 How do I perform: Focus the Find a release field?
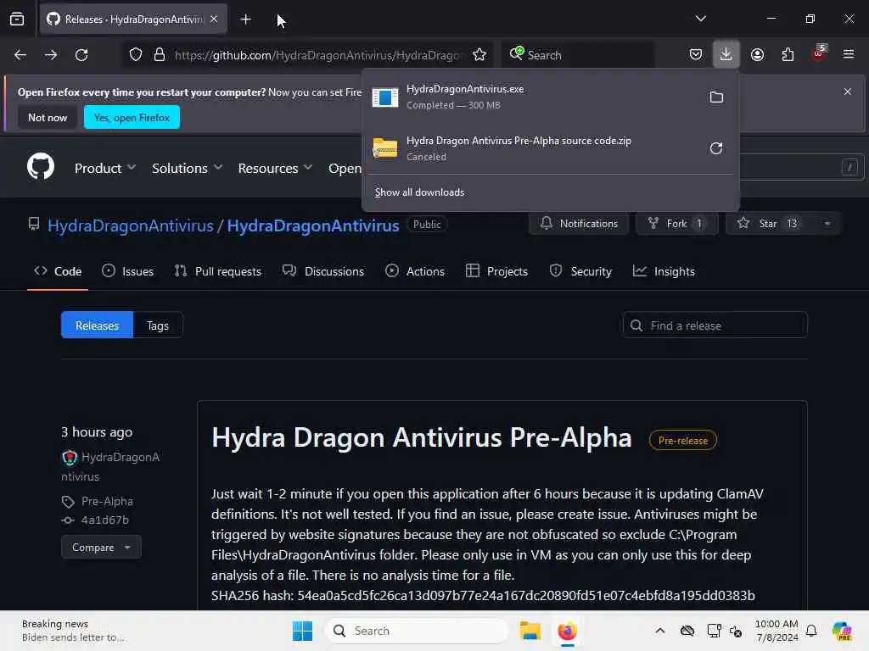click(715, 325)
